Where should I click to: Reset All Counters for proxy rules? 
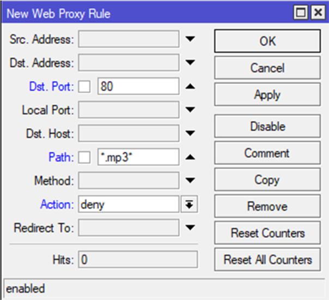[x=267, y=260]
